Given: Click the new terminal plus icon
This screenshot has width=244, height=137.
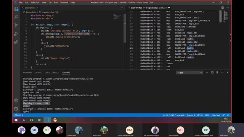Looking at the screenshot, I should (207, 72).
